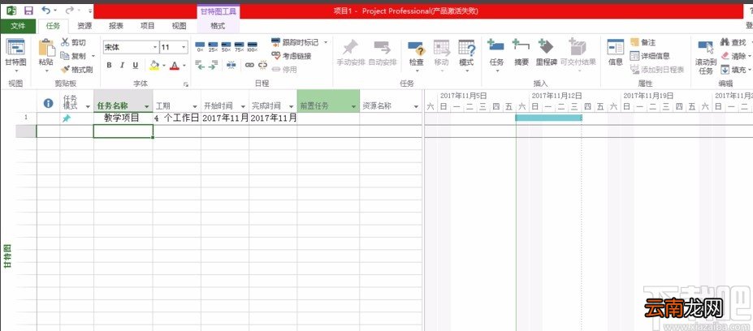Open task Information (信息)

pos(616,53)
